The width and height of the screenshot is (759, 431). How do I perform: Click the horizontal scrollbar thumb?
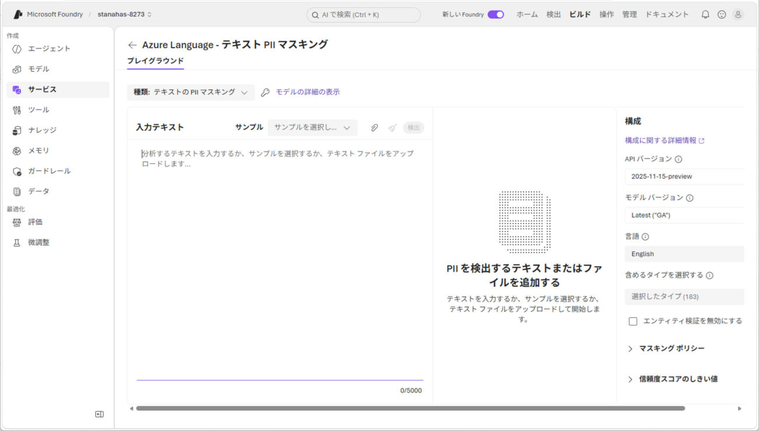click(x=410, y=409)
